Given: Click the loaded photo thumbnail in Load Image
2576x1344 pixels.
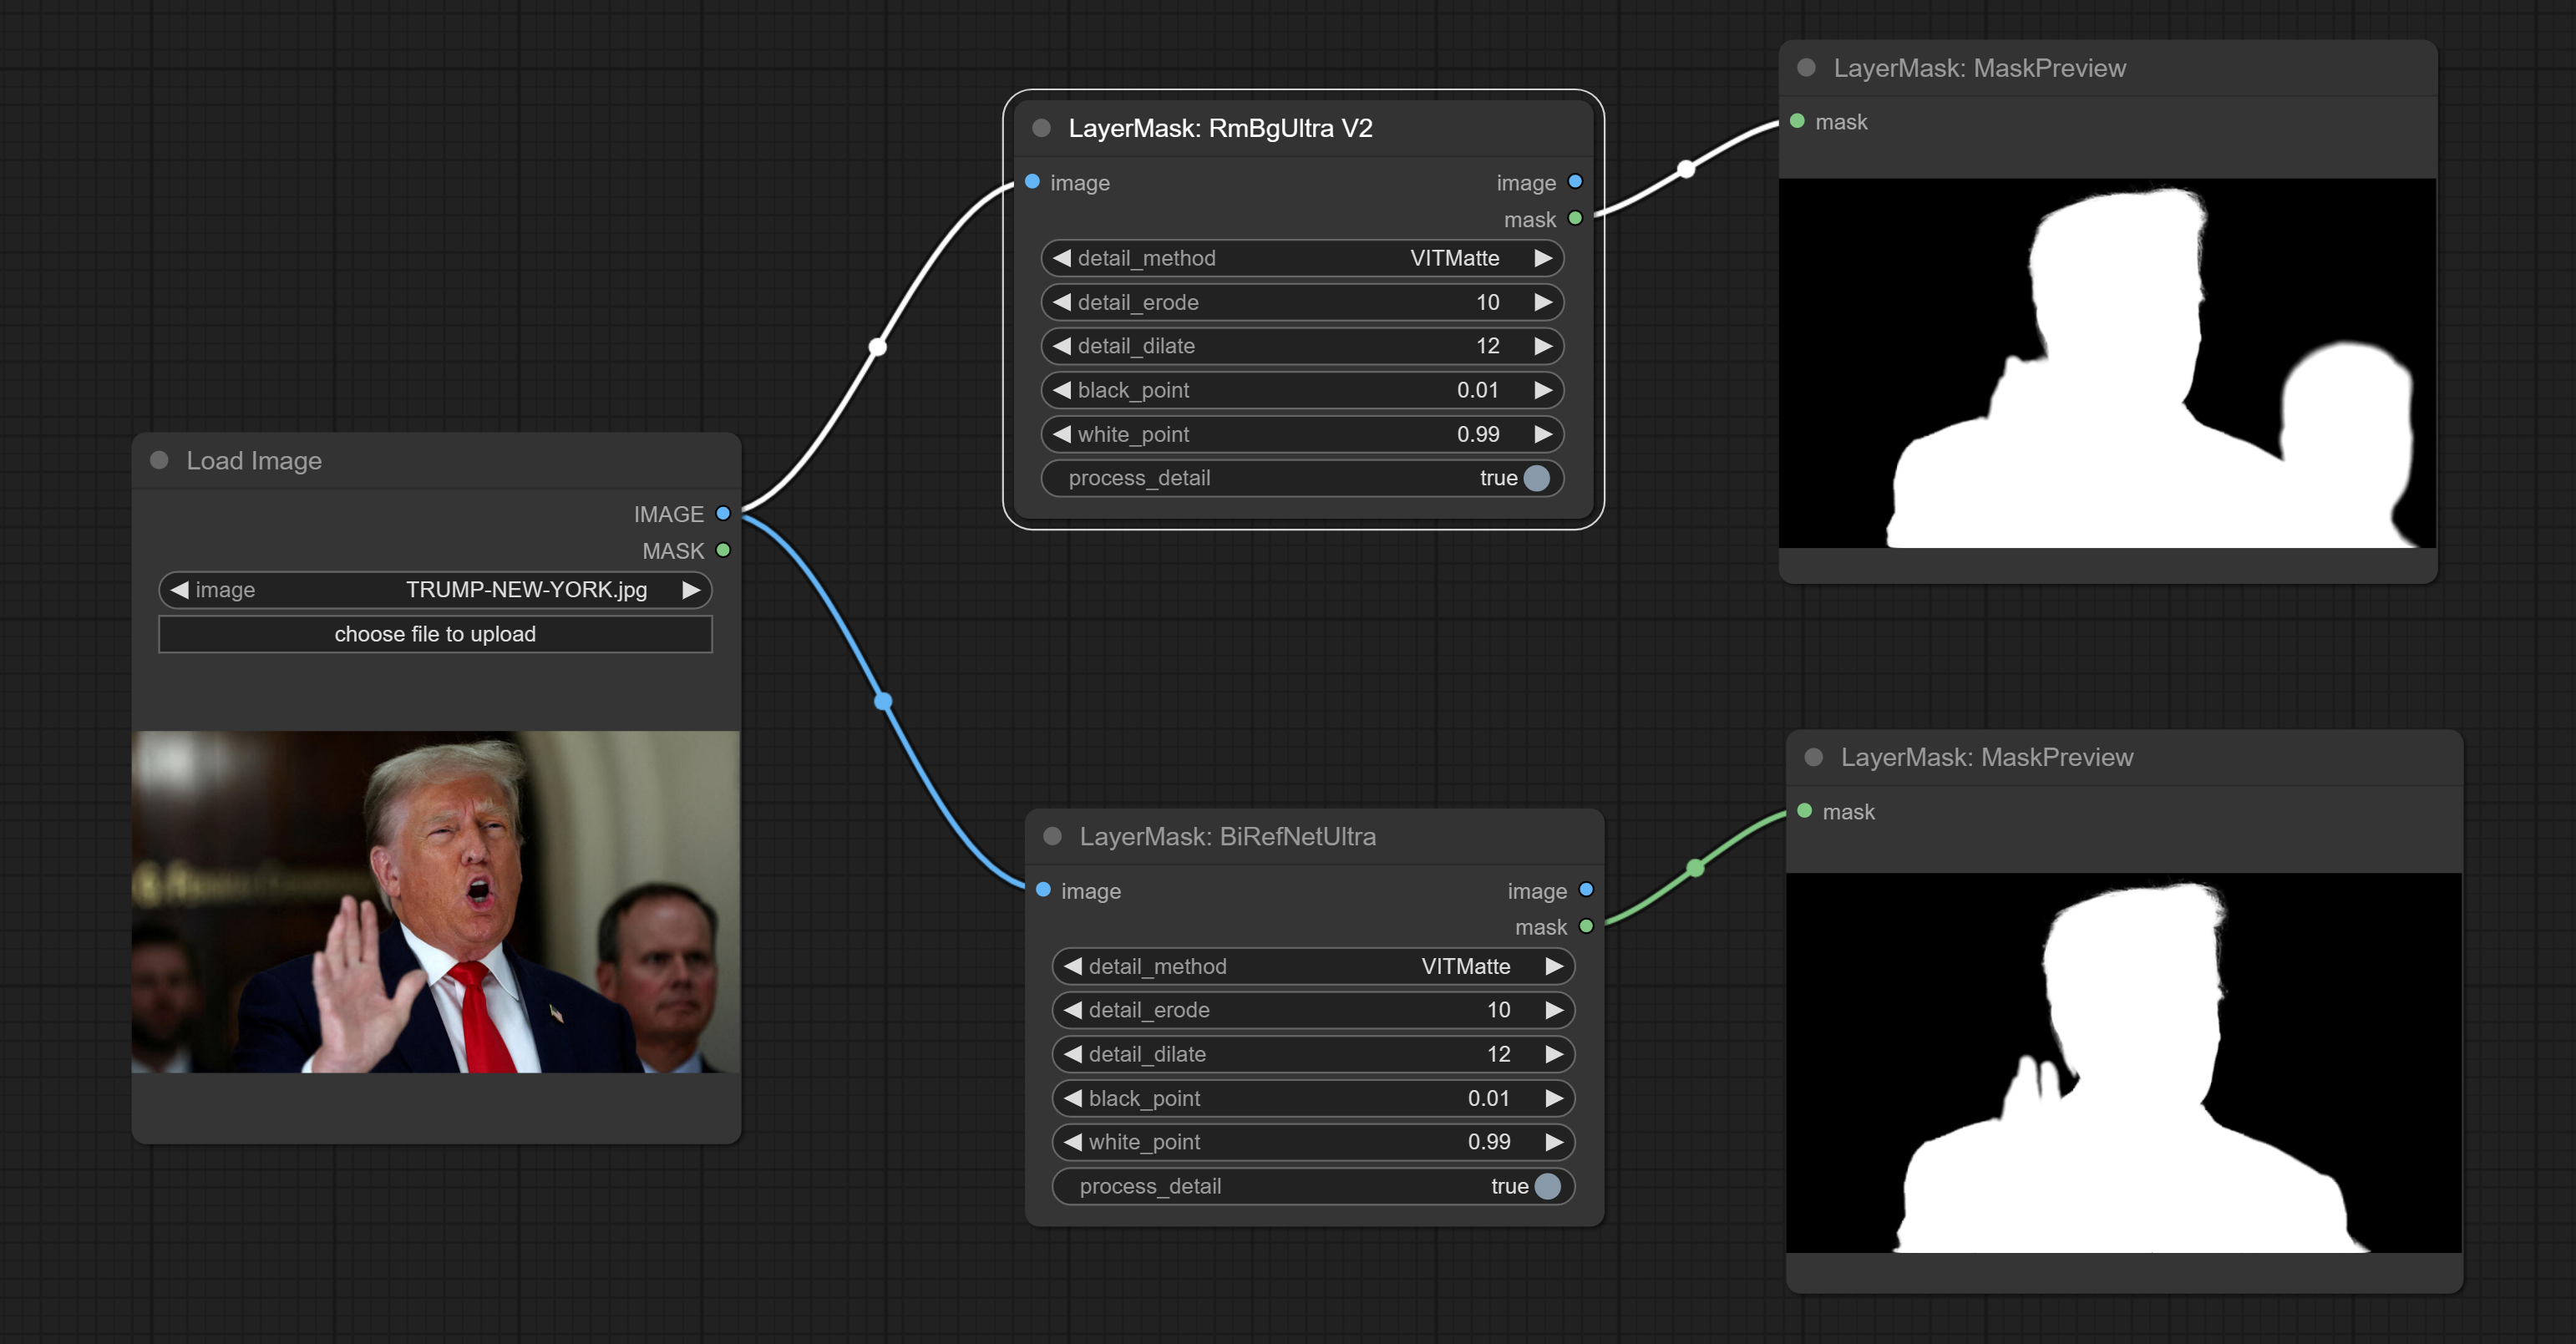Looking at the screenshot, I should click(x=435, y=902).
